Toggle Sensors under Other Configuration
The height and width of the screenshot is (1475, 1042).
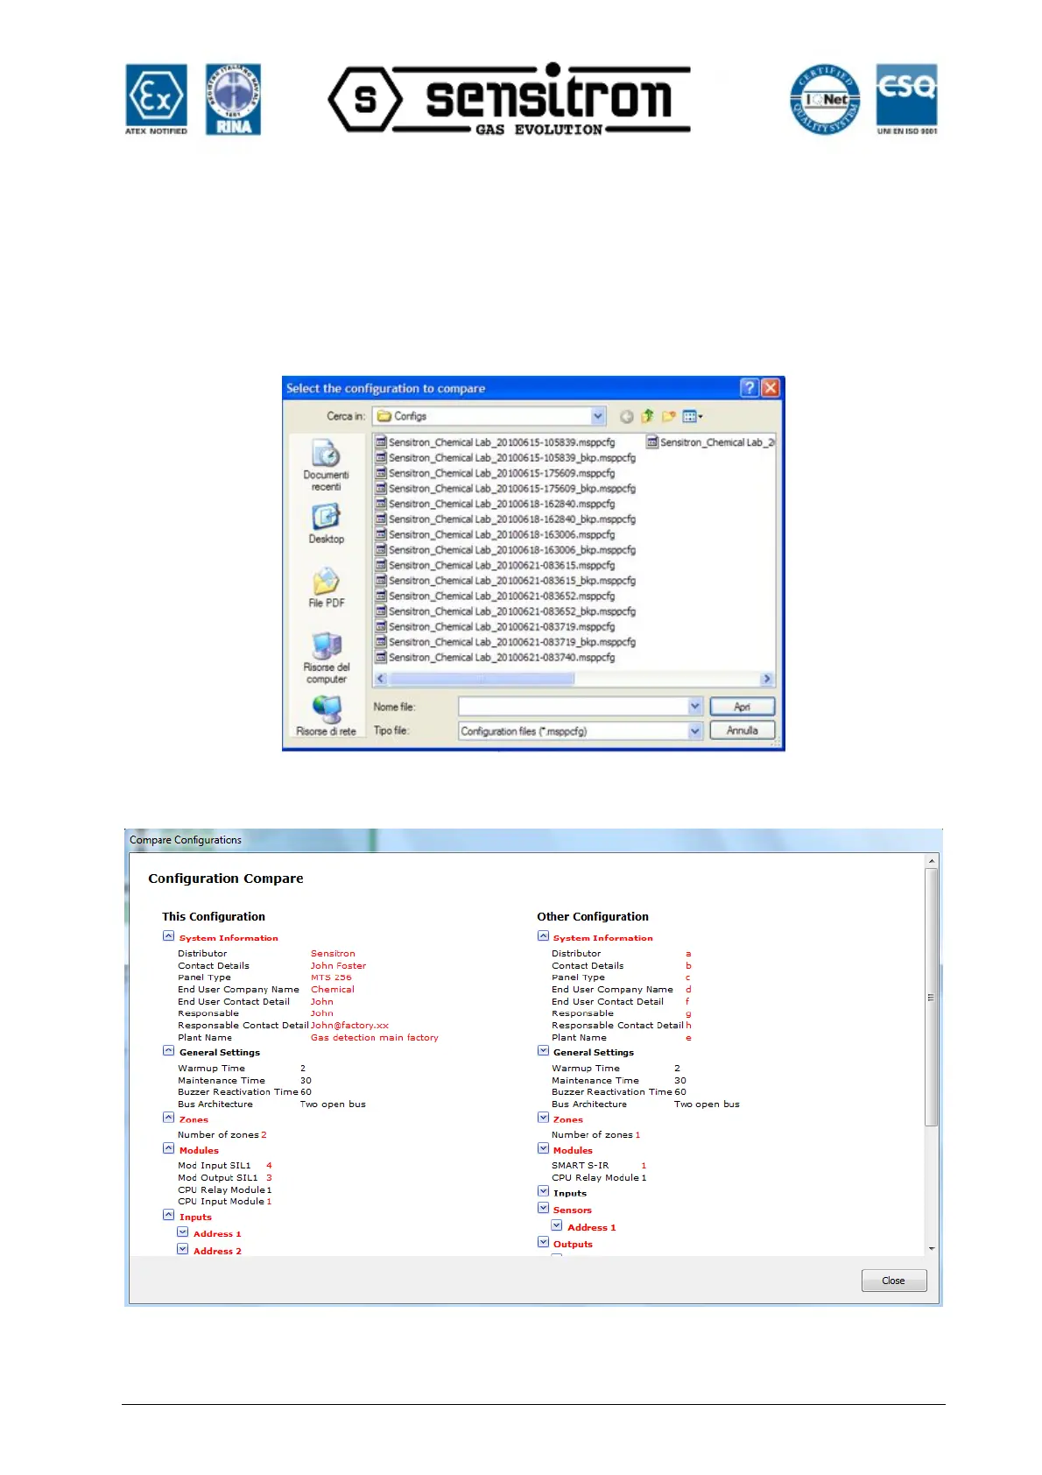(543, 1208)
